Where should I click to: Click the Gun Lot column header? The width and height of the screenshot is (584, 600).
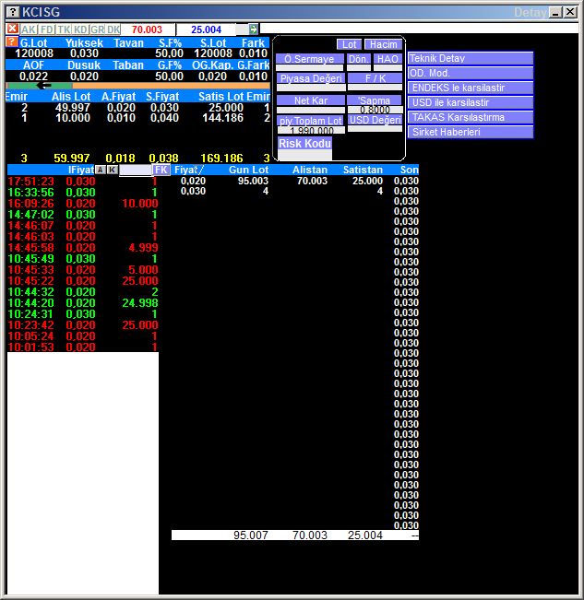248,170
